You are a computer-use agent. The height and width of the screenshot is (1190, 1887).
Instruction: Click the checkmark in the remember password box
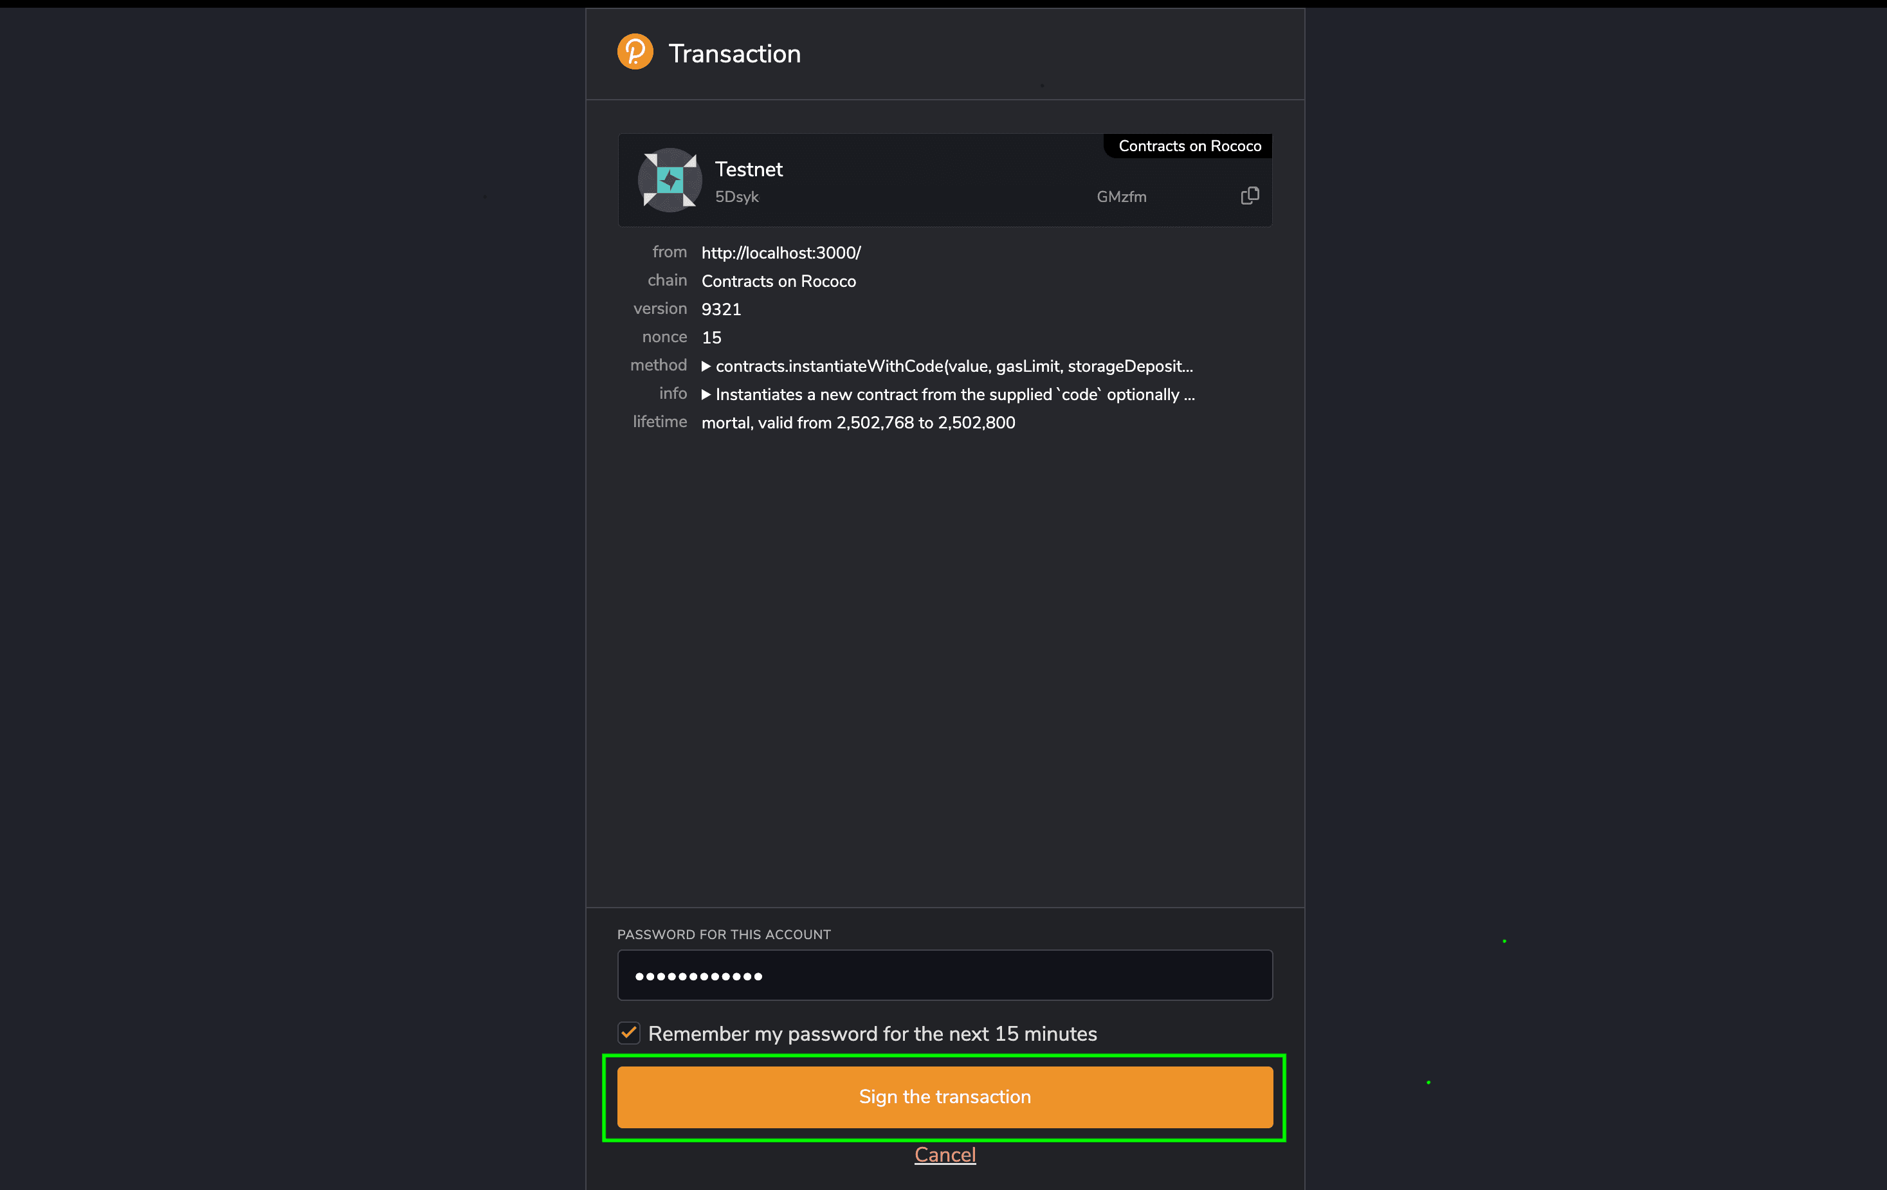point(628,1033)
